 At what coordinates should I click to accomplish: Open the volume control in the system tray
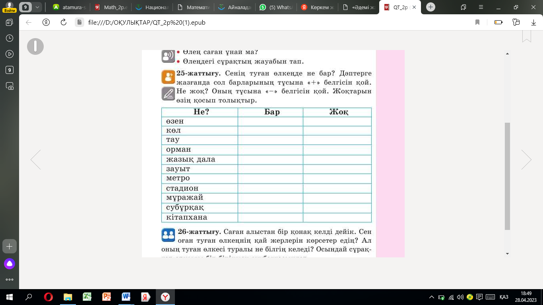pos(460,297)
